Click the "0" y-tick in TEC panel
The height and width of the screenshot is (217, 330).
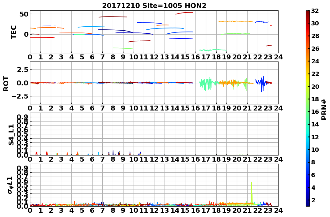click(26, 34)
